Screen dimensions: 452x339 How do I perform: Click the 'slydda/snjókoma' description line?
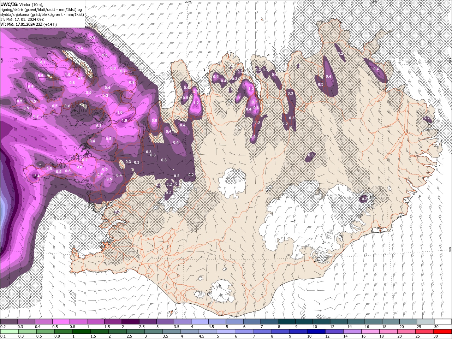(x=42, y=14)
